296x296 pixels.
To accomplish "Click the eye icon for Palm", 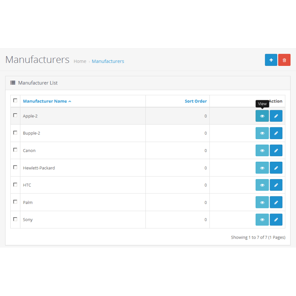I will 262,202.
